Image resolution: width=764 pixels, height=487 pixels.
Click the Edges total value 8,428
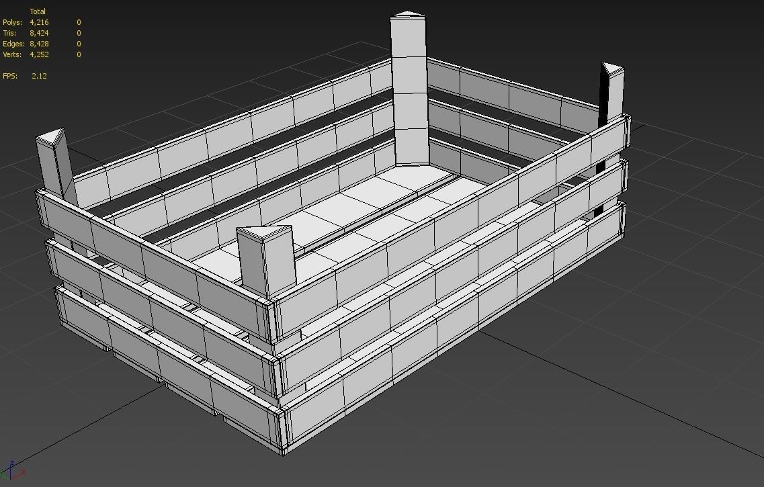[39, 44]
